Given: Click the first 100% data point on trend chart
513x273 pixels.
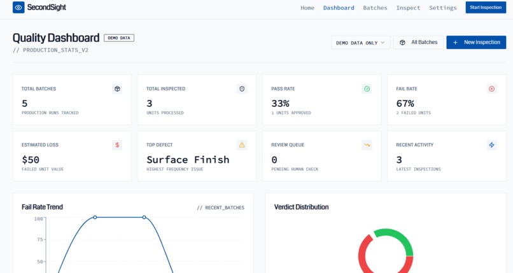Looking at the screenshot, I should coord(95,217).
